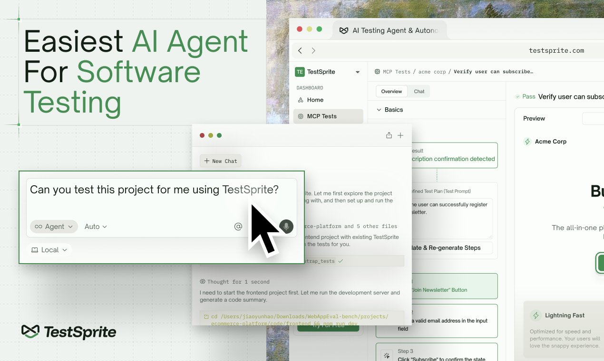Select MCP Tests in the sidebar
This screenshot has width=604, height=361.
pyautogui.click(x=328, y=116)
